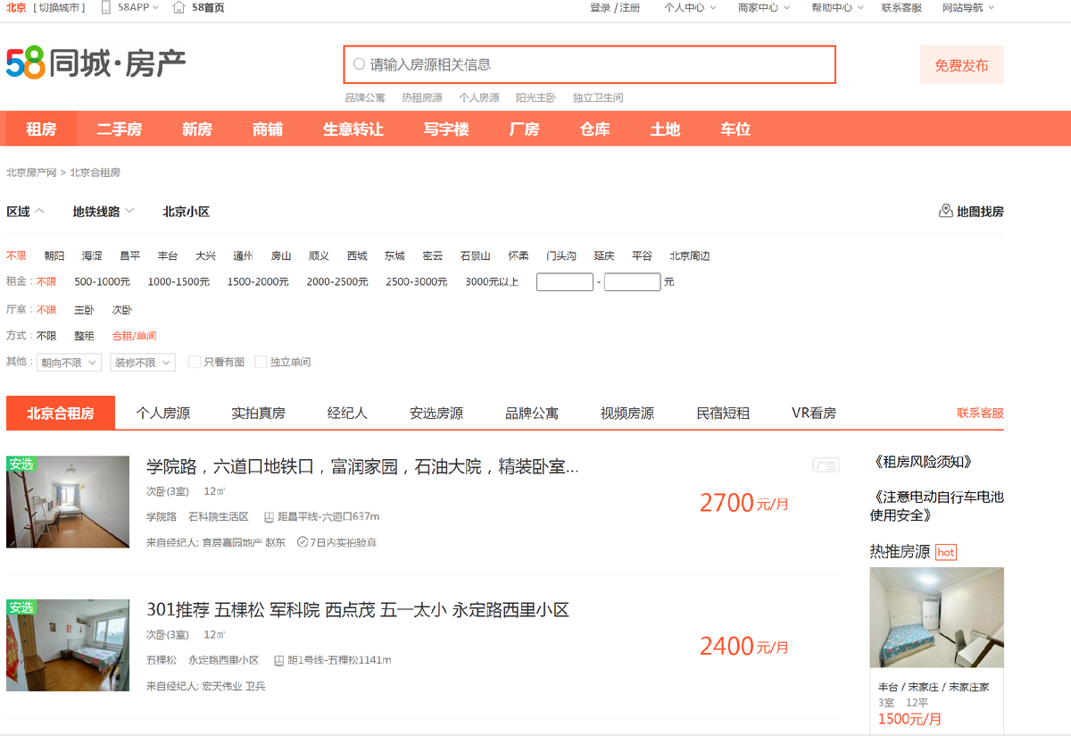Select 整租 rental mode option

(84, 335)
